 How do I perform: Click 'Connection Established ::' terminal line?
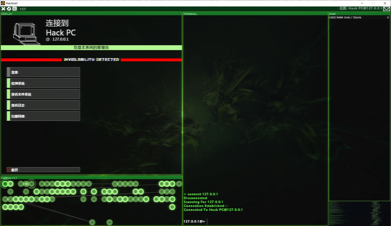206,206
